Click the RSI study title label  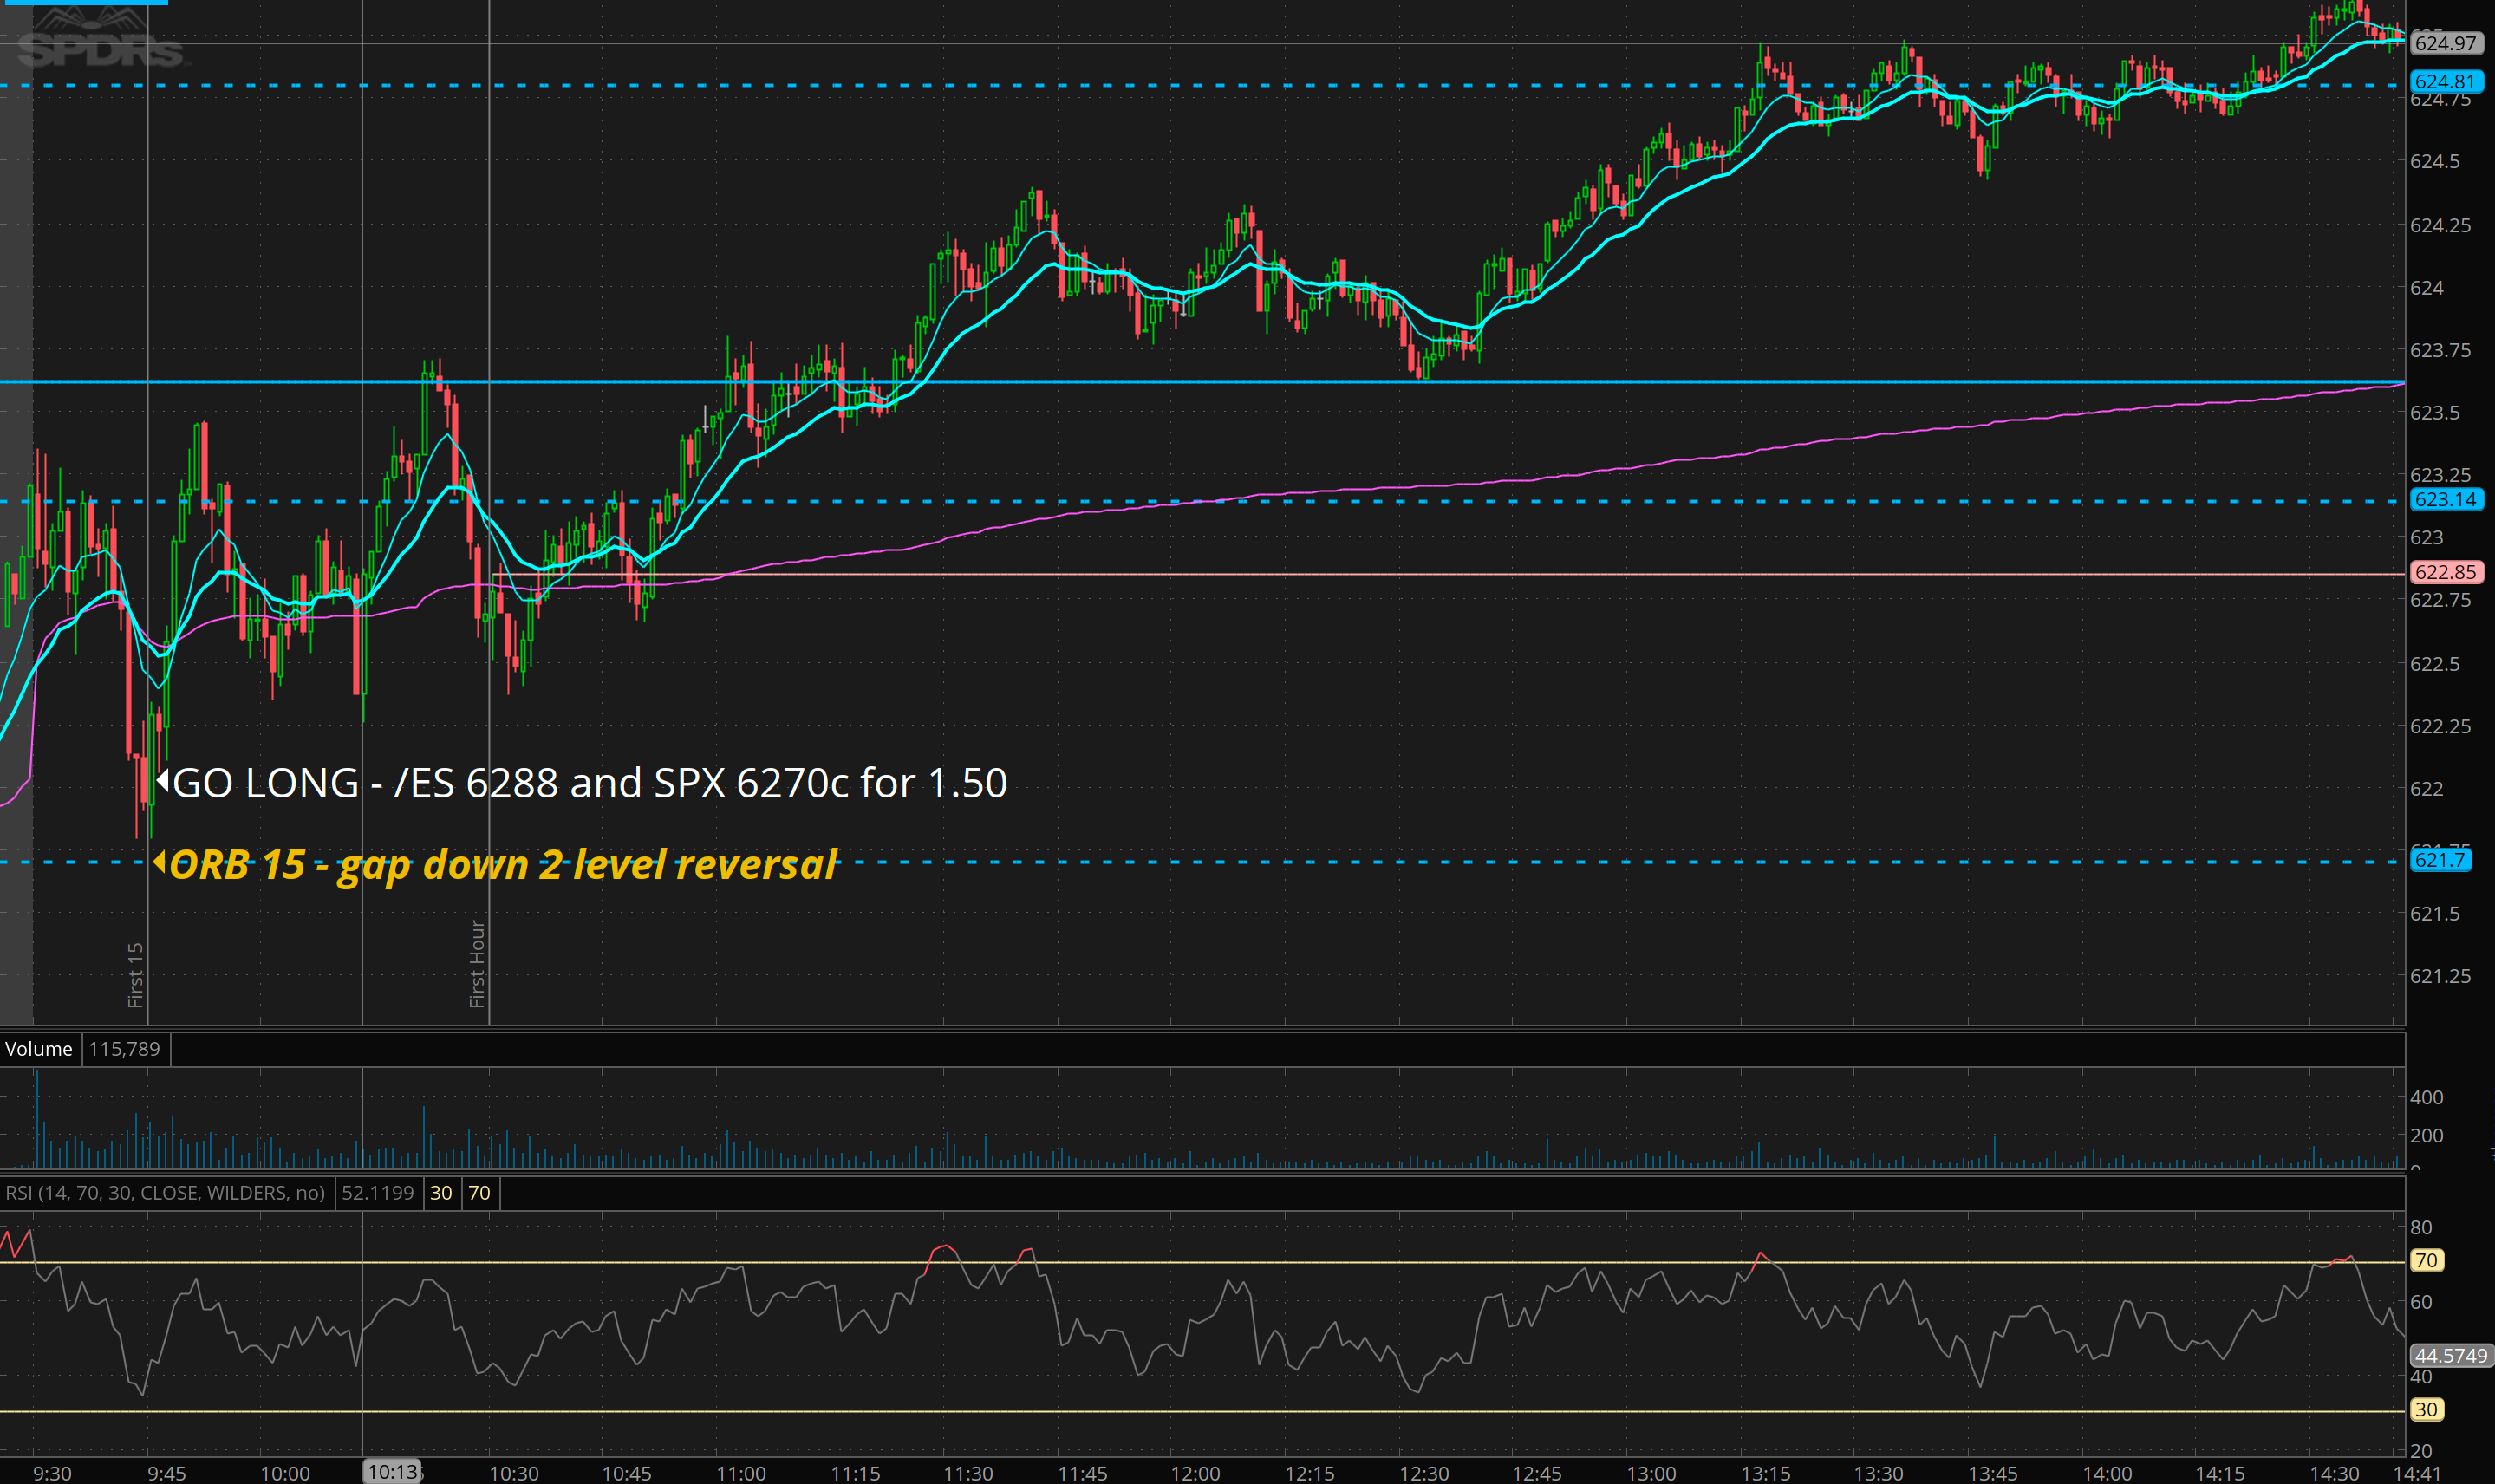pos(165,1193)
